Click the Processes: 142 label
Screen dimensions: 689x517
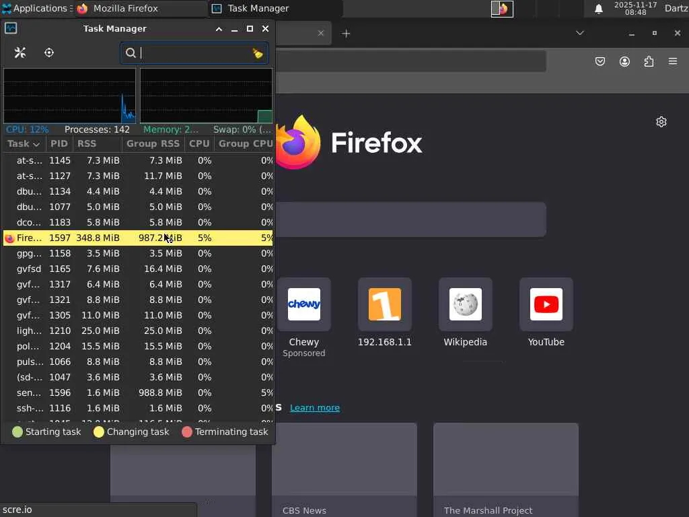tap(97, 130)
